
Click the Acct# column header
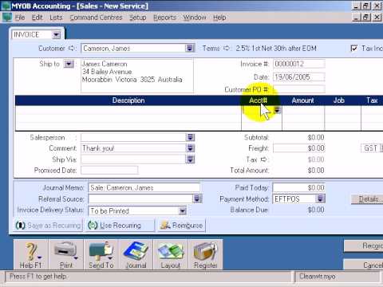pyautogui.click(x=258, y=100)
